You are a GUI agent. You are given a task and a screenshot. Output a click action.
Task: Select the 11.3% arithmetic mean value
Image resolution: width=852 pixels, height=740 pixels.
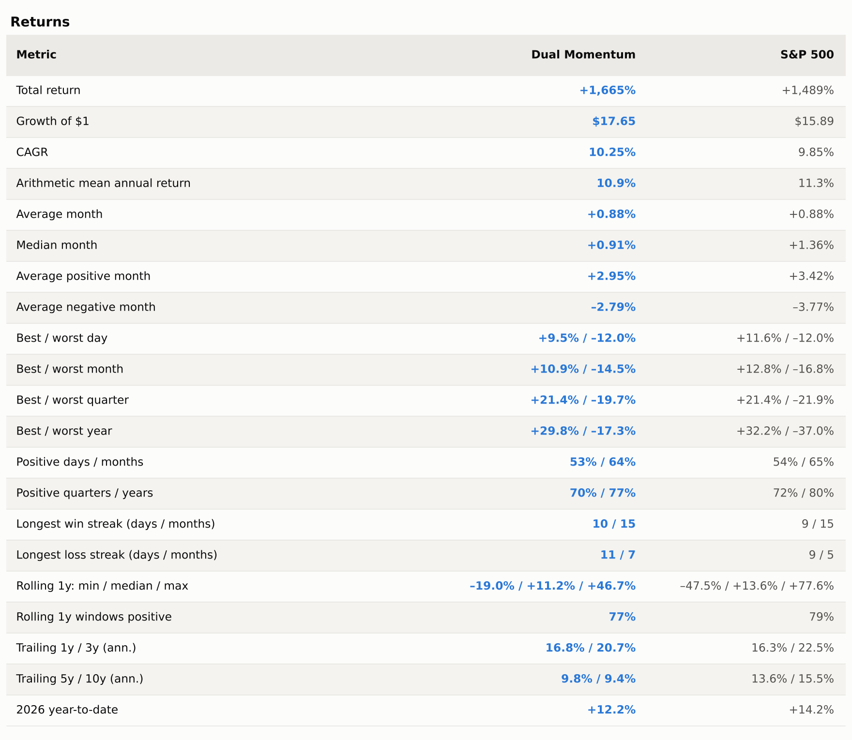[816, 183]
